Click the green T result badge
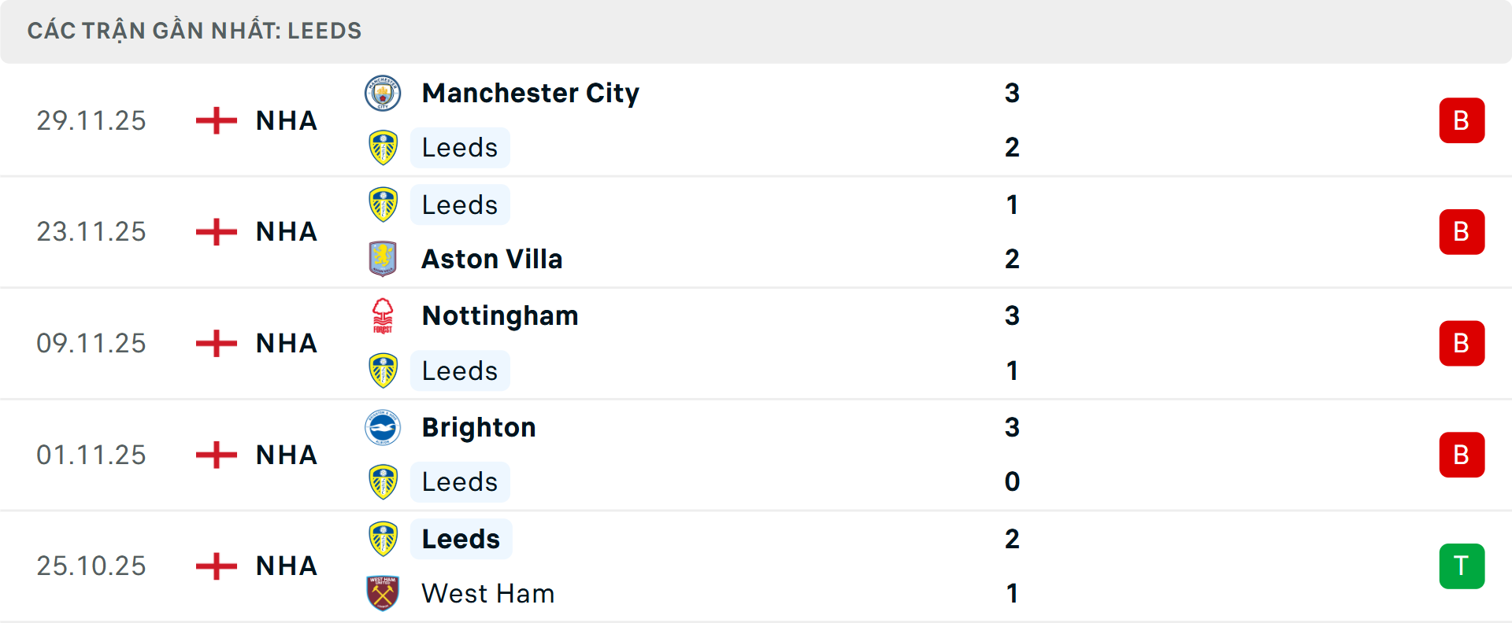Image resolution: width=1512 pixels, height=623 pixels. pos(1462,566)
